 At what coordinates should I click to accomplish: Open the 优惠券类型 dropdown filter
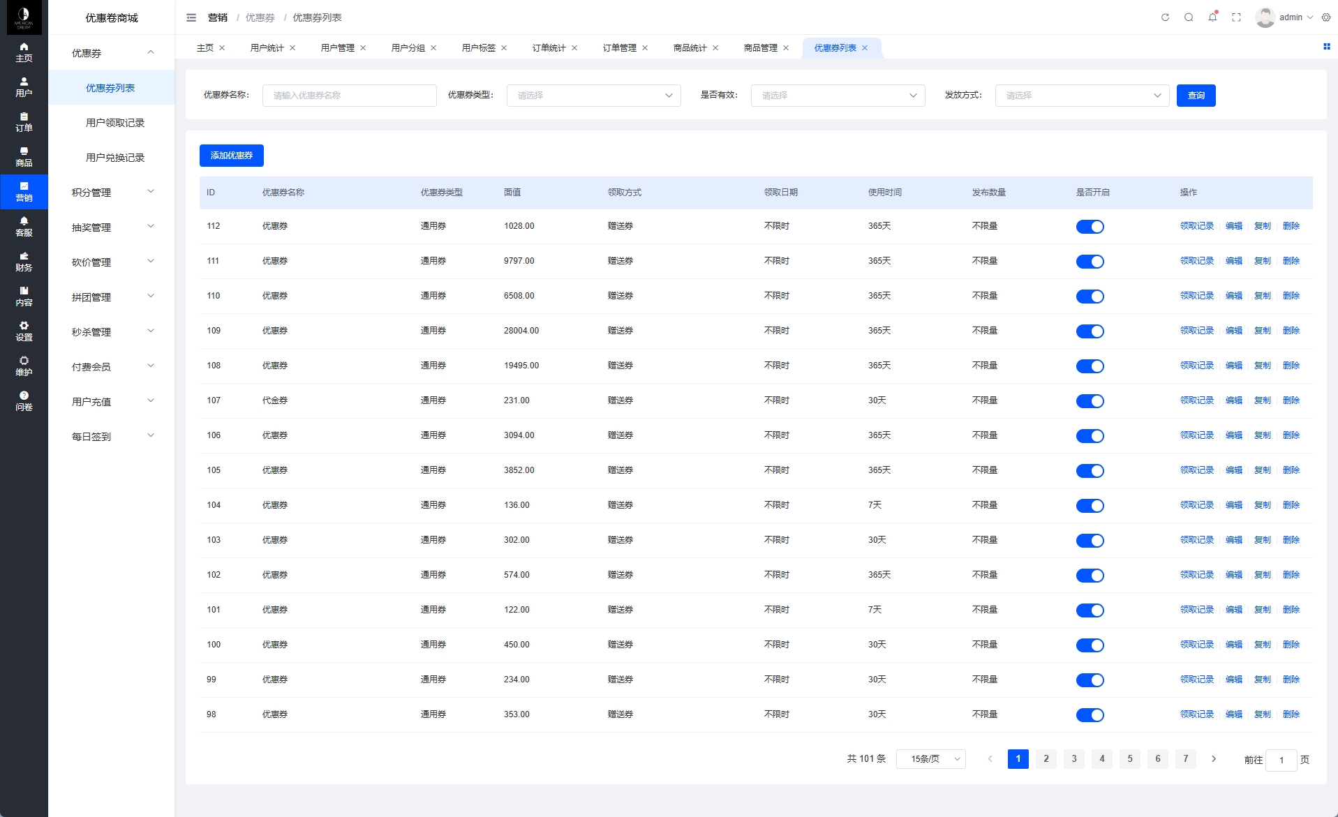coord(593,96)
